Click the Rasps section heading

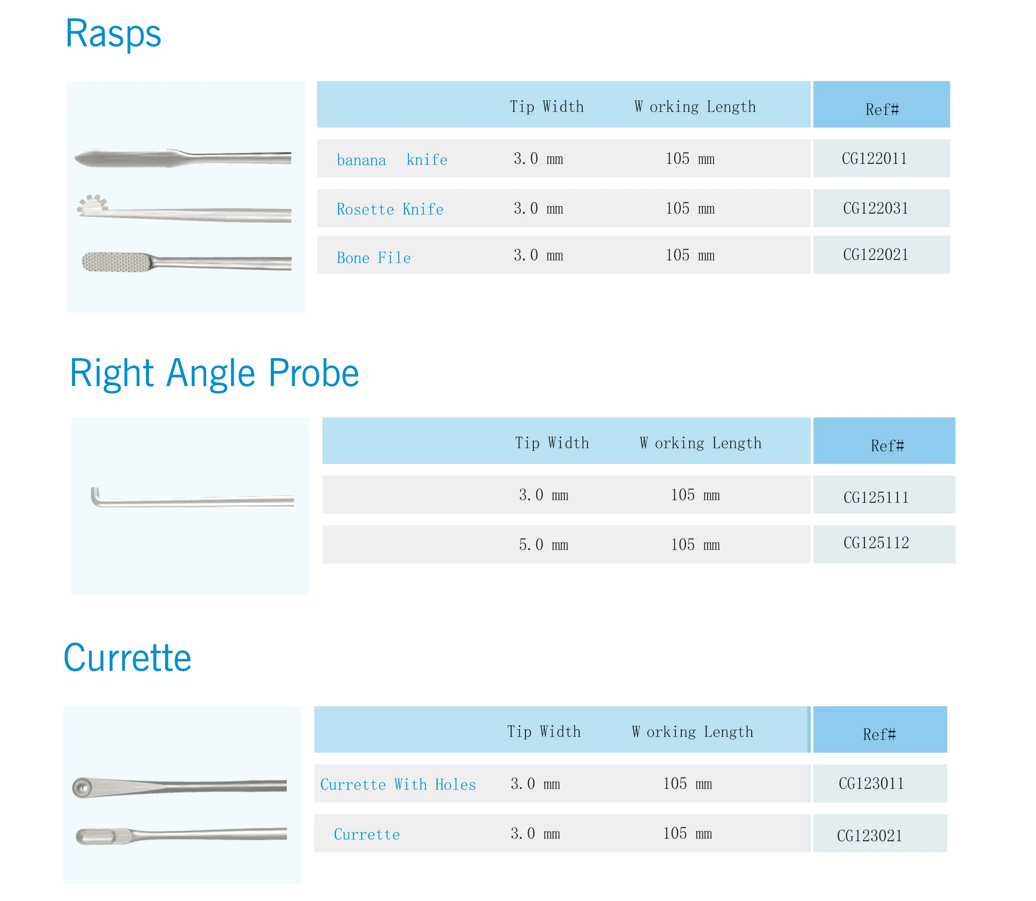pyautogui.click(x=113, y=33)
